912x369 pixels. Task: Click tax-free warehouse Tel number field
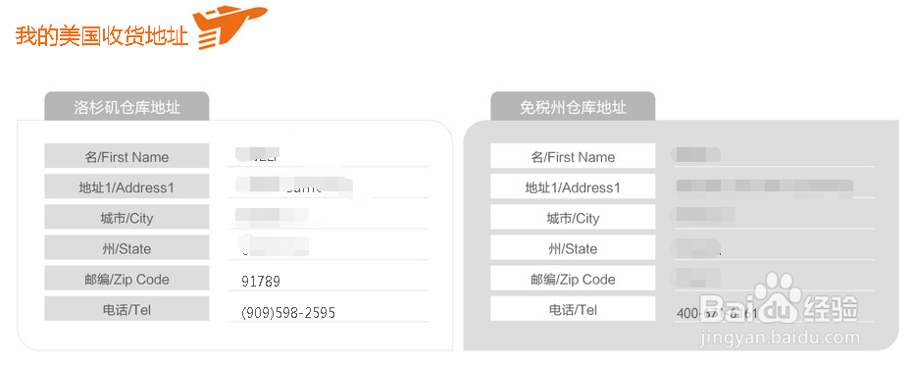coord(774,313)
